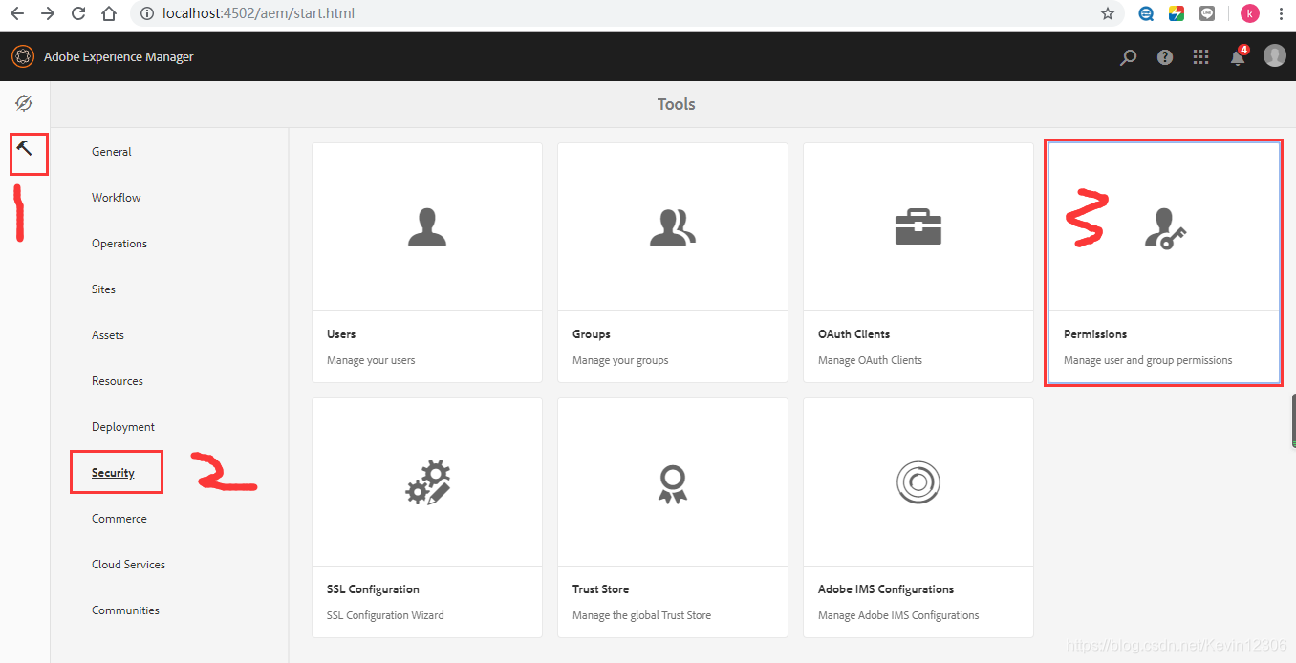
Task: Open the search magnifier in AEM header
Action: point(1129,57)
